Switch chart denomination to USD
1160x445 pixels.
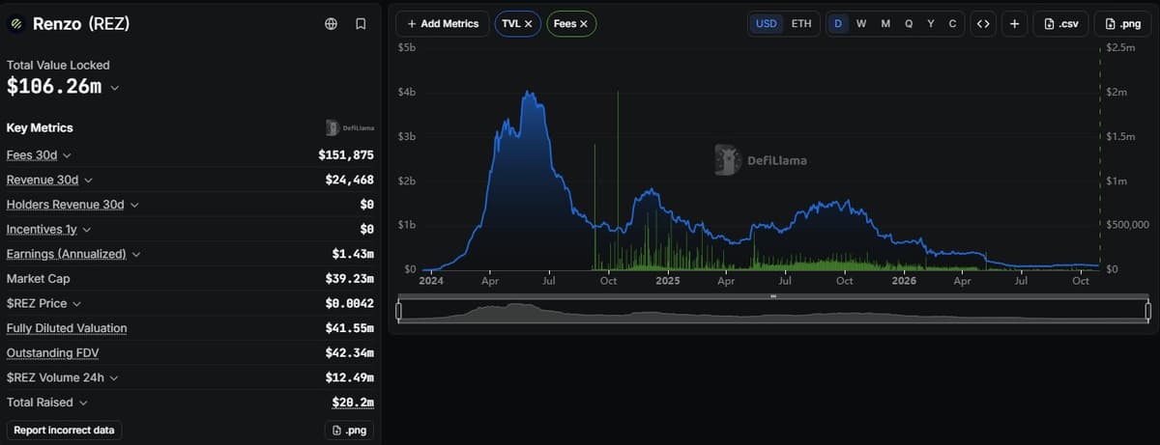point(767,23)
